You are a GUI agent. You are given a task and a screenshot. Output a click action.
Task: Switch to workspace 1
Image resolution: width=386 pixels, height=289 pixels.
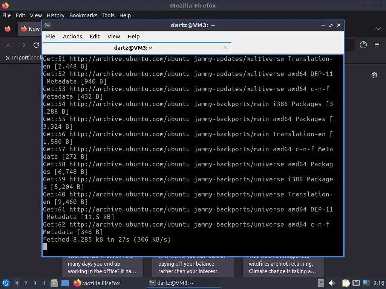click(x=17, y=283)
